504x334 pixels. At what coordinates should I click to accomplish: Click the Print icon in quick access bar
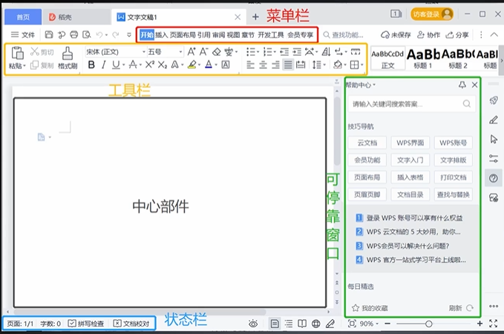pyautogui.click(x=74, y=35)
